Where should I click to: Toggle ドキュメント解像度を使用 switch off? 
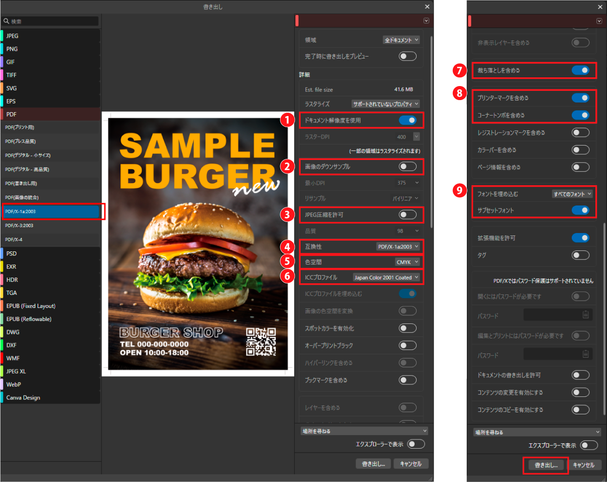coord(407,120)
